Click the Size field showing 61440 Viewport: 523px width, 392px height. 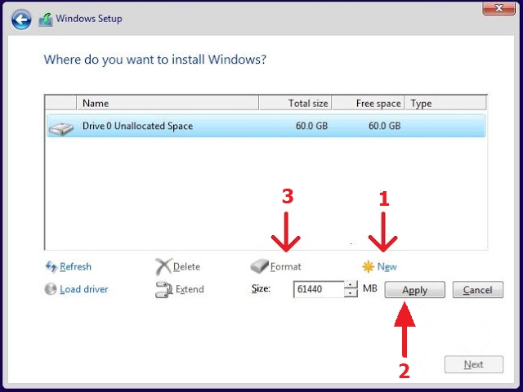(319, 289)
